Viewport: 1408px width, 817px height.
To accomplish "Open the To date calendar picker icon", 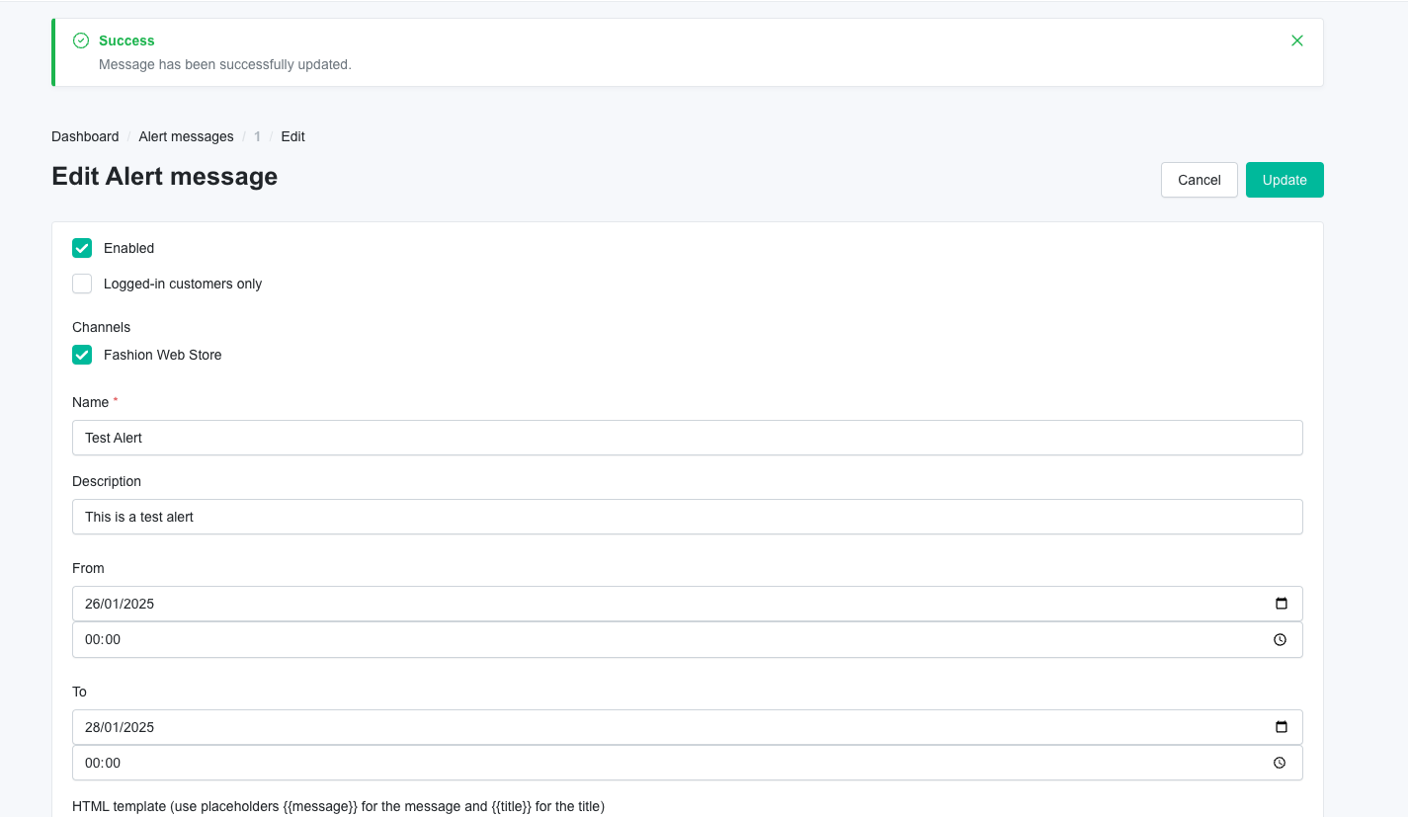I will [1281, 727].
